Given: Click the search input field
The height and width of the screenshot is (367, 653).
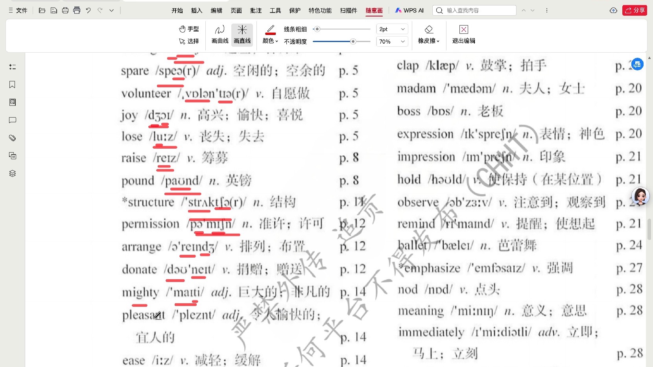Looking at the screenshot, I should (474, 11).
